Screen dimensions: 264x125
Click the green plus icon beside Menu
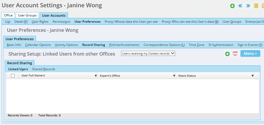pyautogui.click(x=227, y=54)
